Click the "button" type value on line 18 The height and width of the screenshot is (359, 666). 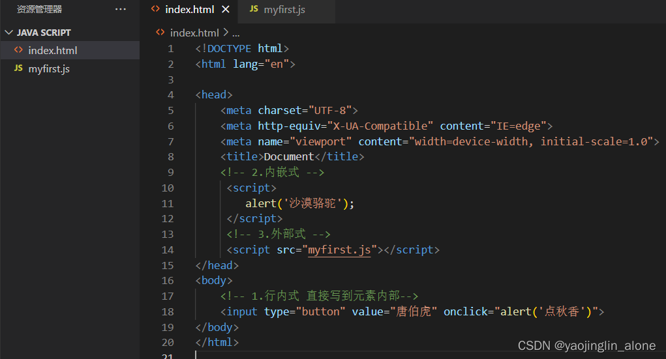[321, 312]
